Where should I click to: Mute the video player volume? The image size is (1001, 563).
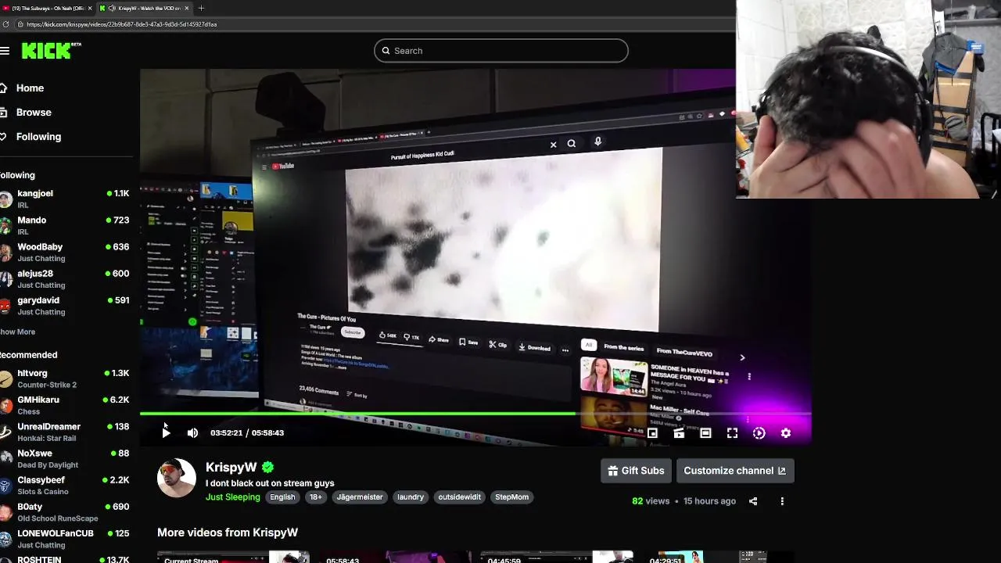[192, 432]
